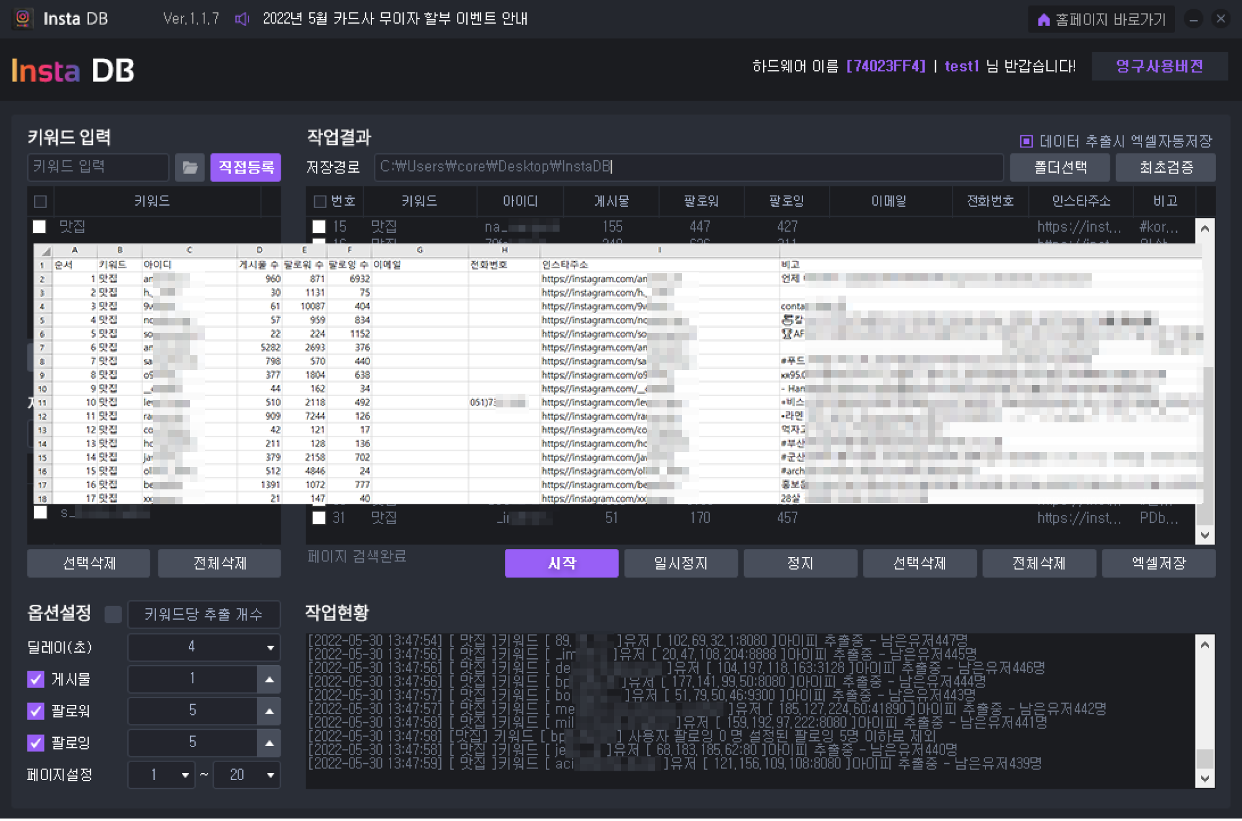Click 선택삭제 below the keyword list
Viewport: 1242px width, 821px height.
pos(89,564)
